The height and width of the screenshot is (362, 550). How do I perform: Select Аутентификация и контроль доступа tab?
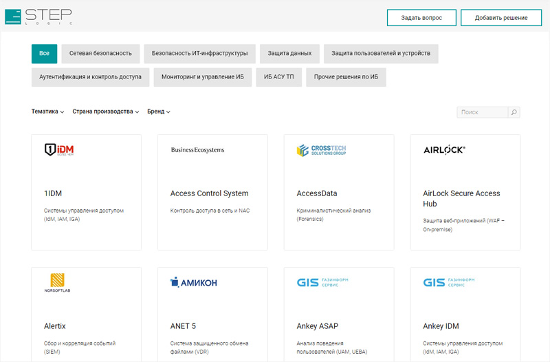(x=91, y=77)
